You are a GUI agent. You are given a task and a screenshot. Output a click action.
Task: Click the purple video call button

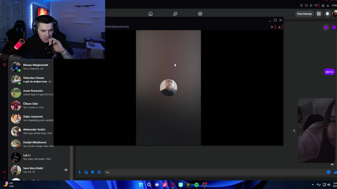(x=326, y=27)
